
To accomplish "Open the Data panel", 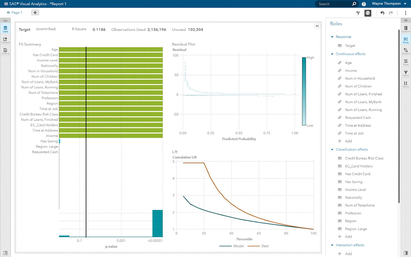I will 5,28.
